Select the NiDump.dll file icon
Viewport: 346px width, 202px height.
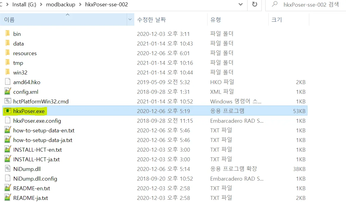(x=8, y=169)
